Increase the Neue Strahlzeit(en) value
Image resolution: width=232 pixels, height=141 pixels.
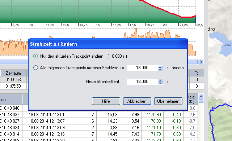[160, 80]
